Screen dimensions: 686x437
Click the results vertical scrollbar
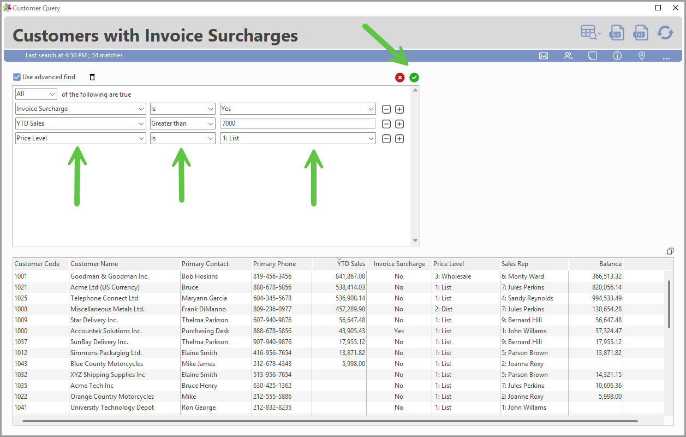(x=670, y=304)
